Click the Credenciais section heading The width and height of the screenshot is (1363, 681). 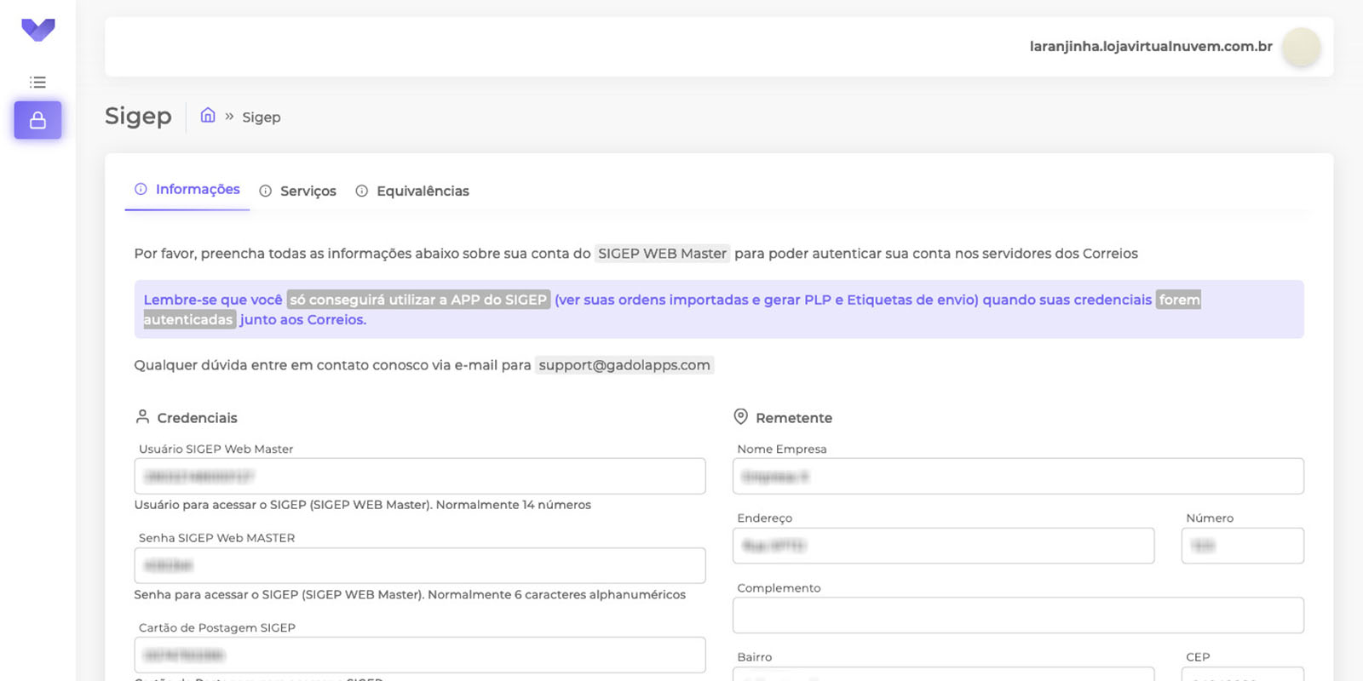coord(197,418)
